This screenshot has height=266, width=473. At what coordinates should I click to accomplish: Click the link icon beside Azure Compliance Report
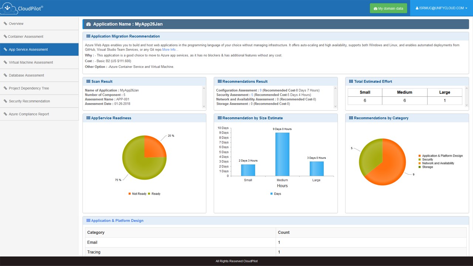tap(5, 114)
